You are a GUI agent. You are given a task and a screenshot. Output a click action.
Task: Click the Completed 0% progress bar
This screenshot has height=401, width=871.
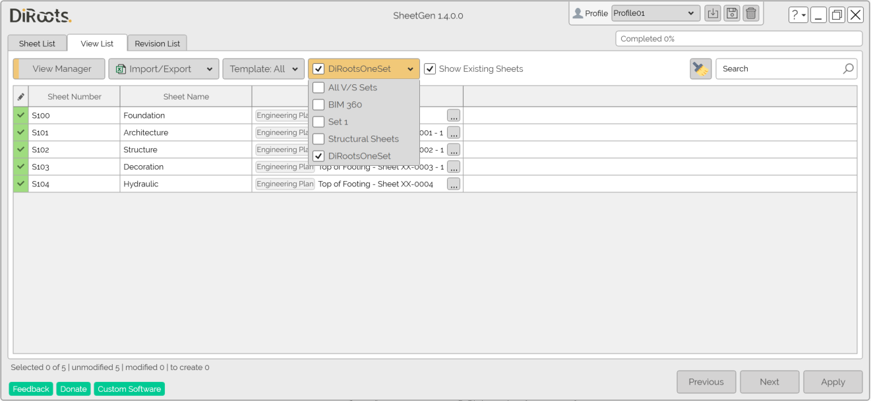coord(738,39)
